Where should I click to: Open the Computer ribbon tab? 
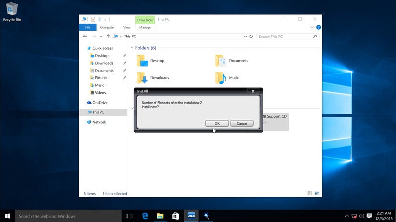click(x=107, y=27)
